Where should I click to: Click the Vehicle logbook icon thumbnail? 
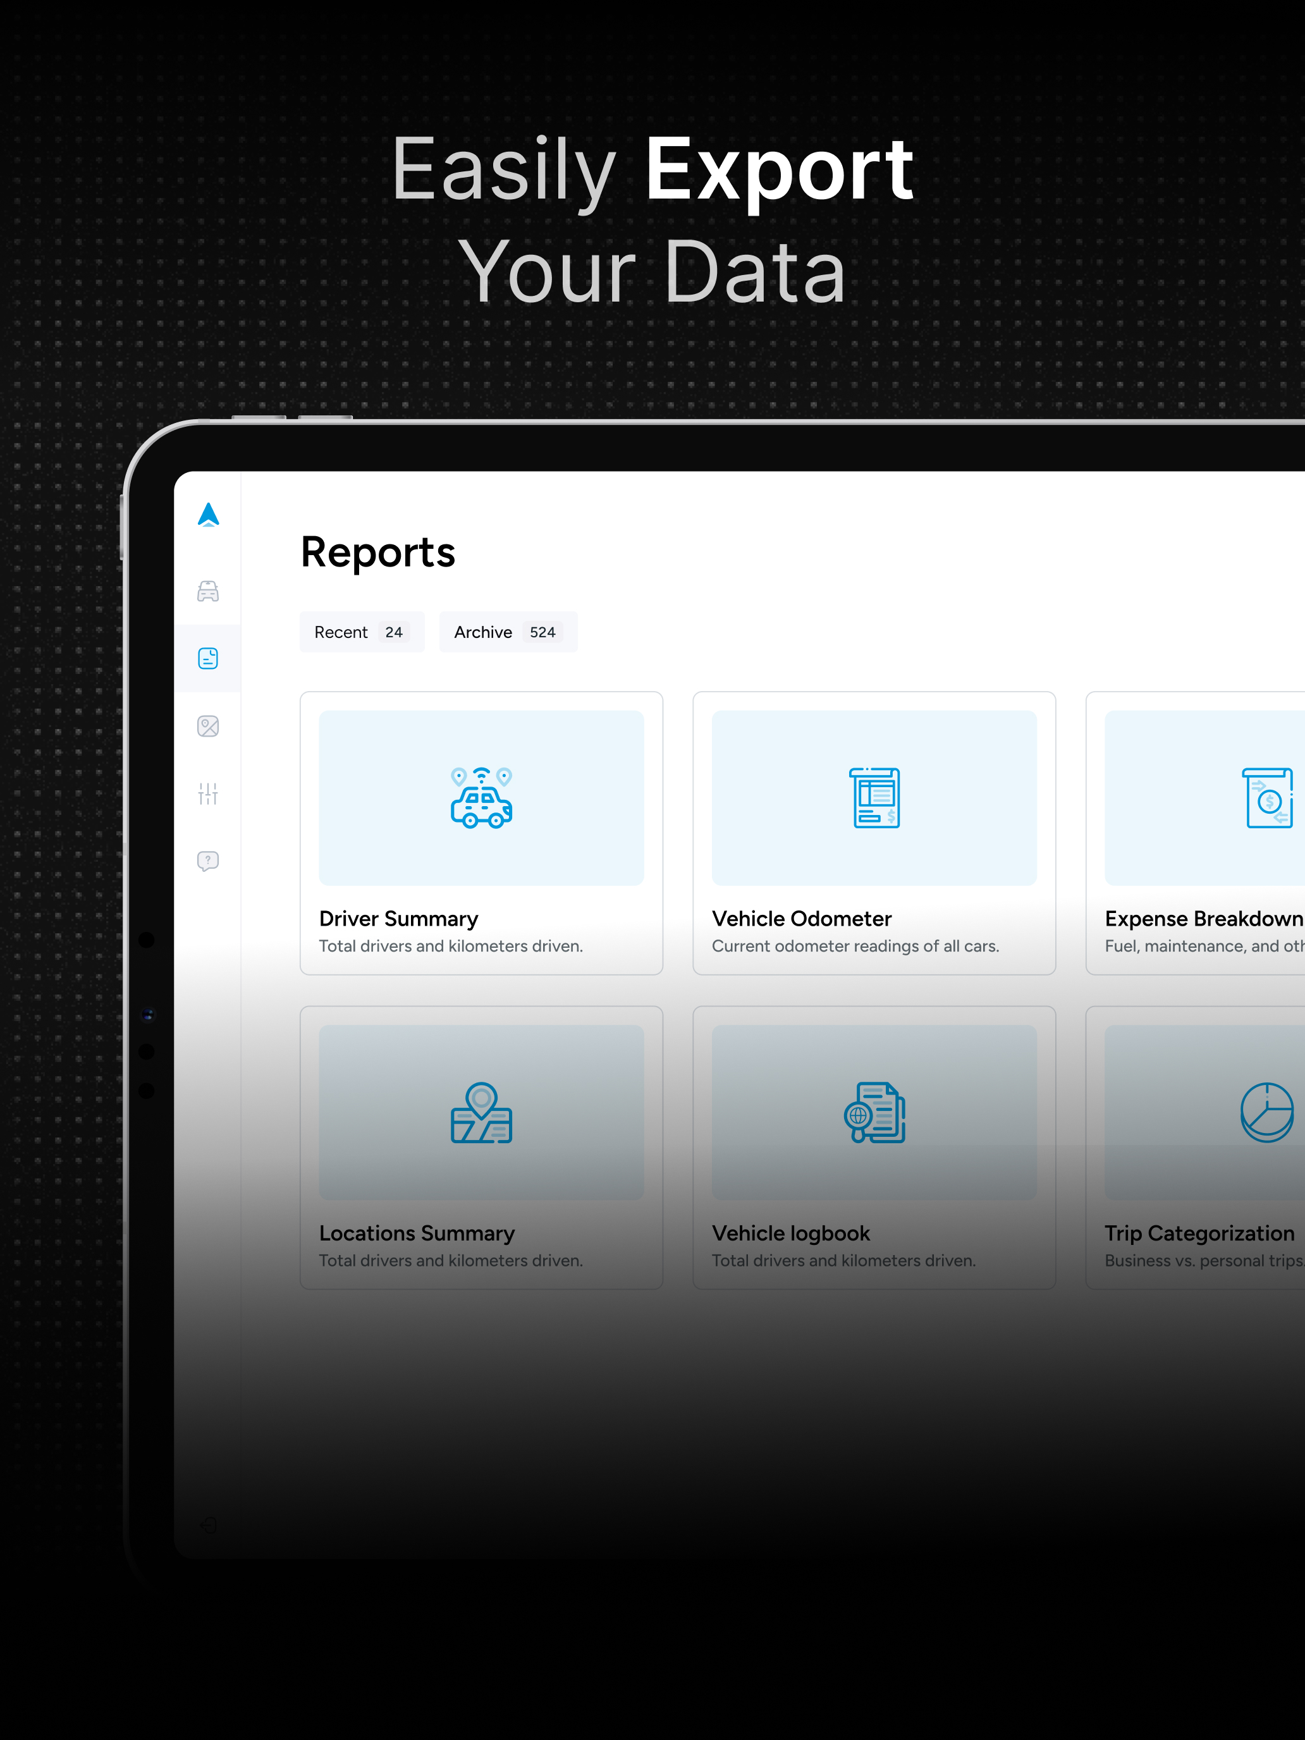(x=874, y=1112)
